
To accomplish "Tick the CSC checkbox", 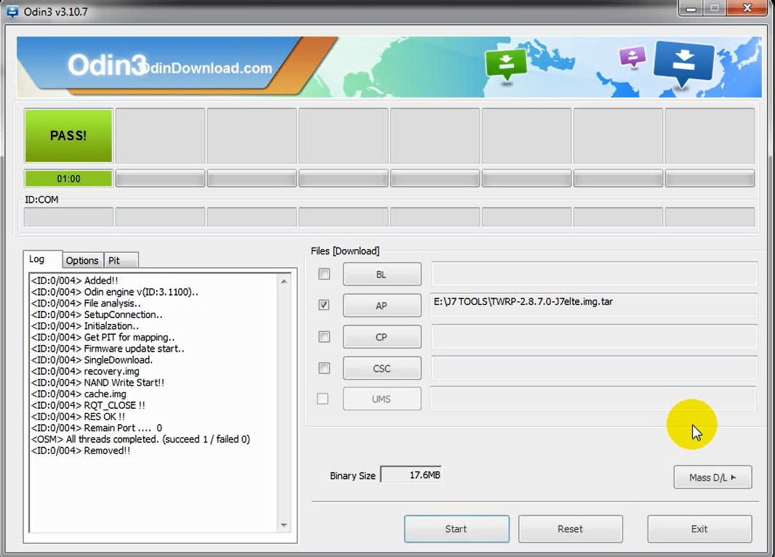I will coord(324,368).
